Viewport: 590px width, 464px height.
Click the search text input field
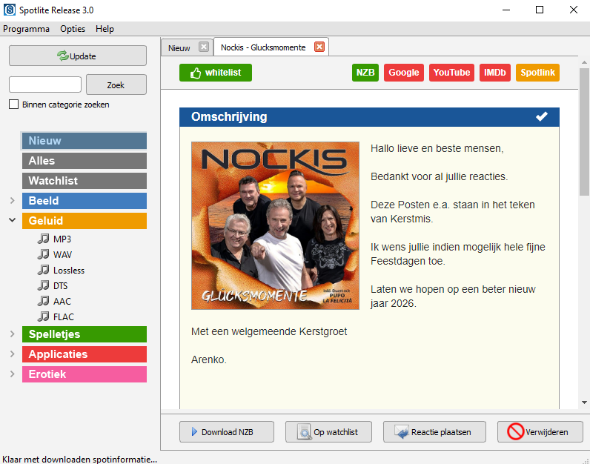(x=45, y=84)
